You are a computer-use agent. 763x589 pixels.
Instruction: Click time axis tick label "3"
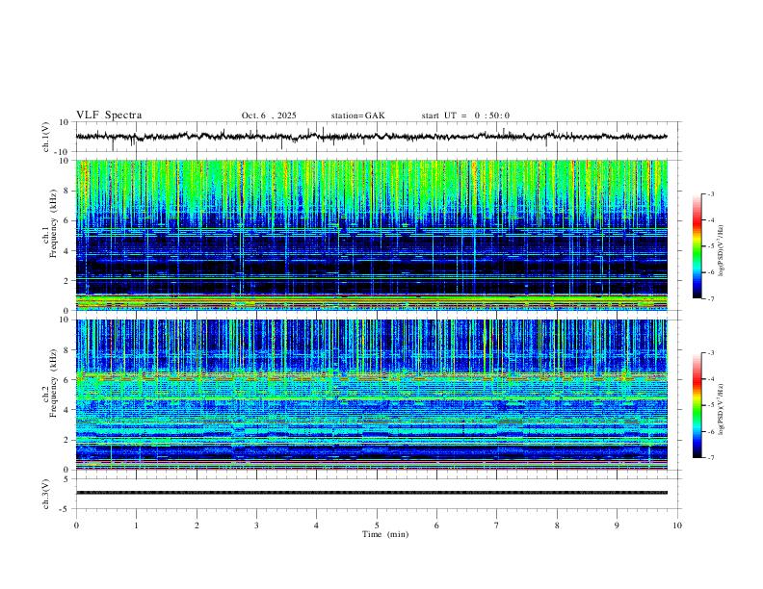pos(256,525)
